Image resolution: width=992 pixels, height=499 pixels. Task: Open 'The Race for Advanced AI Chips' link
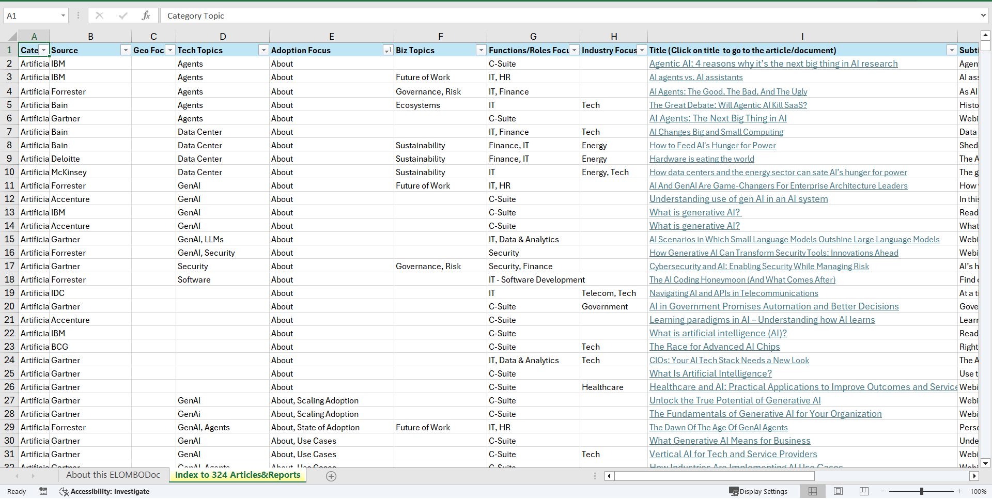click(x=715, y=347)
